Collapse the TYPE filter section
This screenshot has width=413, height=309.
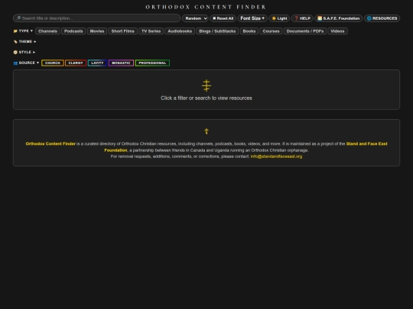[x=23, y=31]
